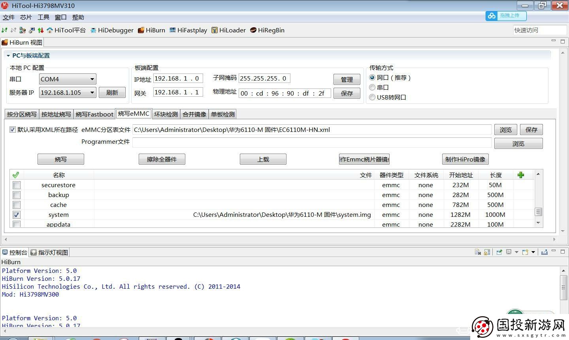Launch the HiRegBin tool
569x340 pixels.
click(267, 30)
